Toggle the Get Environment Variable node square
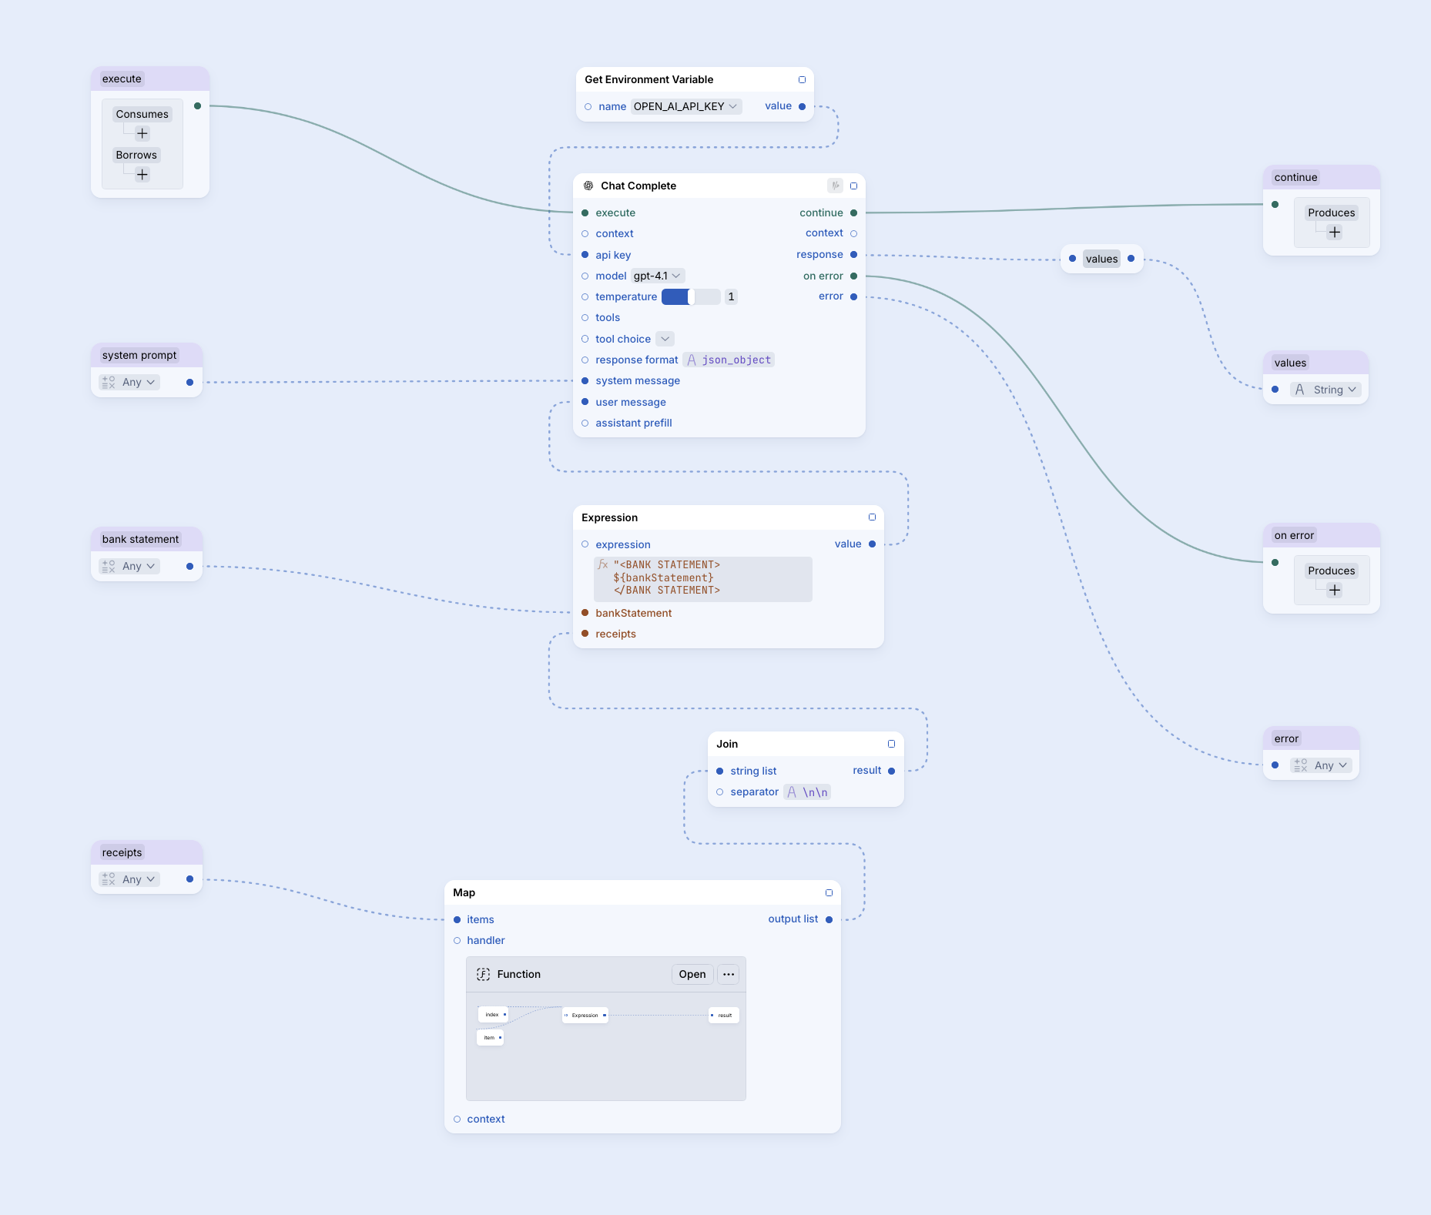Viewport: 1431px width, 1215px height. click(x=802, y=79)
